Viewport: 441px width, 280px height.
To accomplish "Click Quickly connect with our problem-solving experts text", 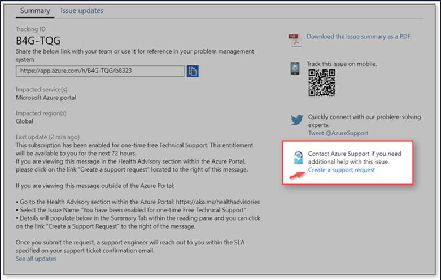I will pos(364,121).
